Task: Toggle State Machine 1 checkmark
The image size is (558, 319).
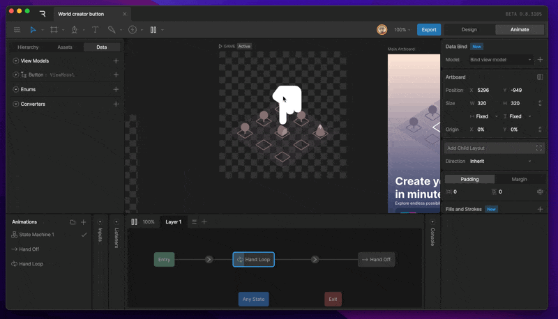Action: [84, 235]
